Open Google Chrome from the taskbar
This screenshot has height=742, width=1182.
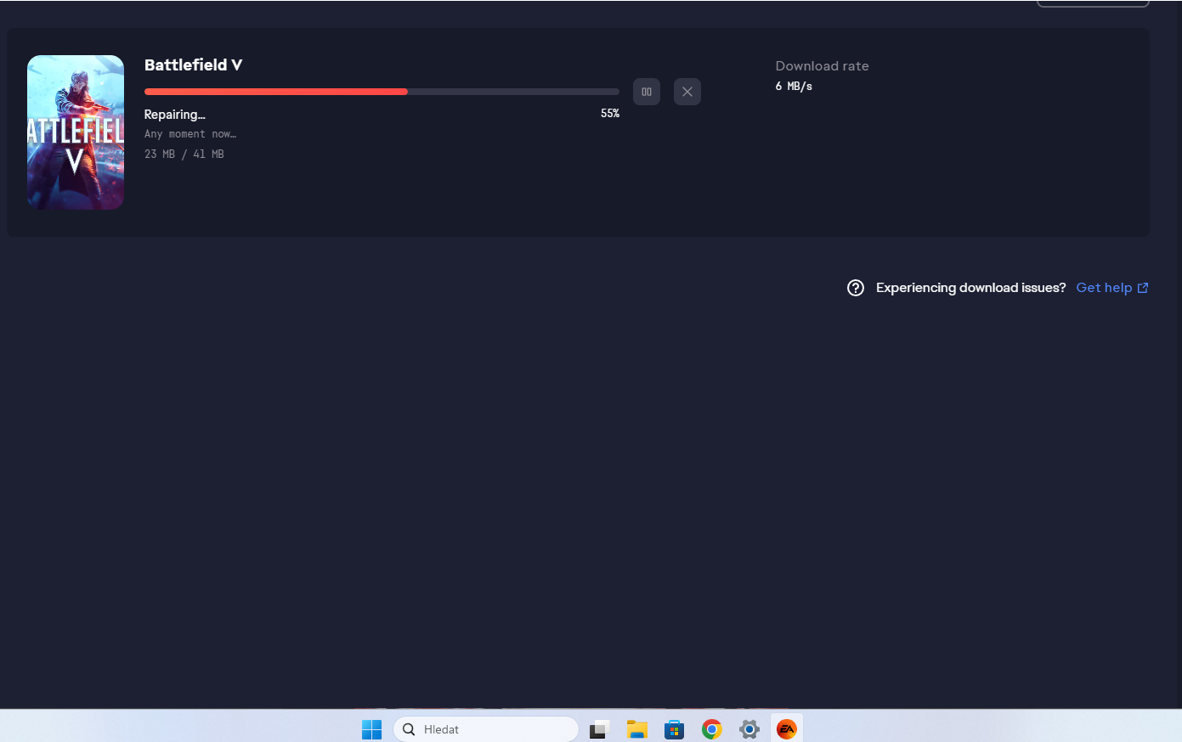click(712, 729)
